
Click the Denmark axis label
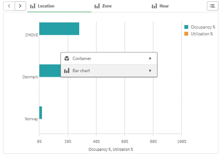(30, 77)
